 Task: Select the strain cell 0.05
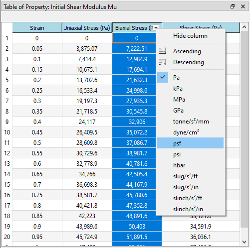pyautogui.click(x=37, y=49)
